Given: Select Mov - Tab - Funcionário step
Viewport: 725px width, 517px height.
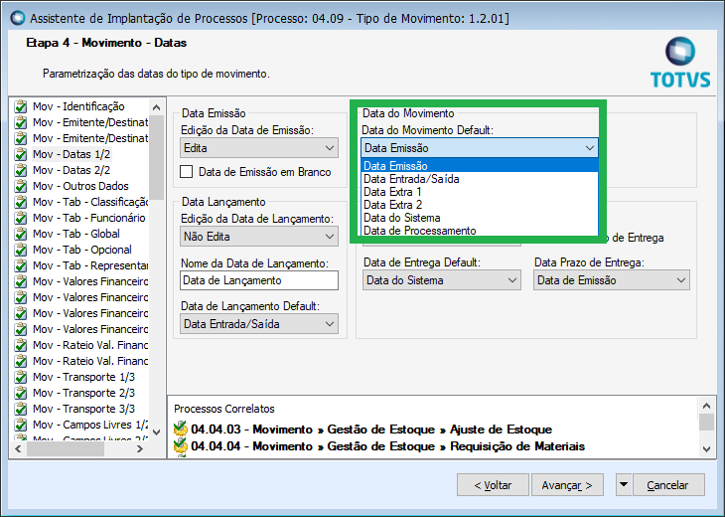Looking at the screenshot, I should coord(88,218).
